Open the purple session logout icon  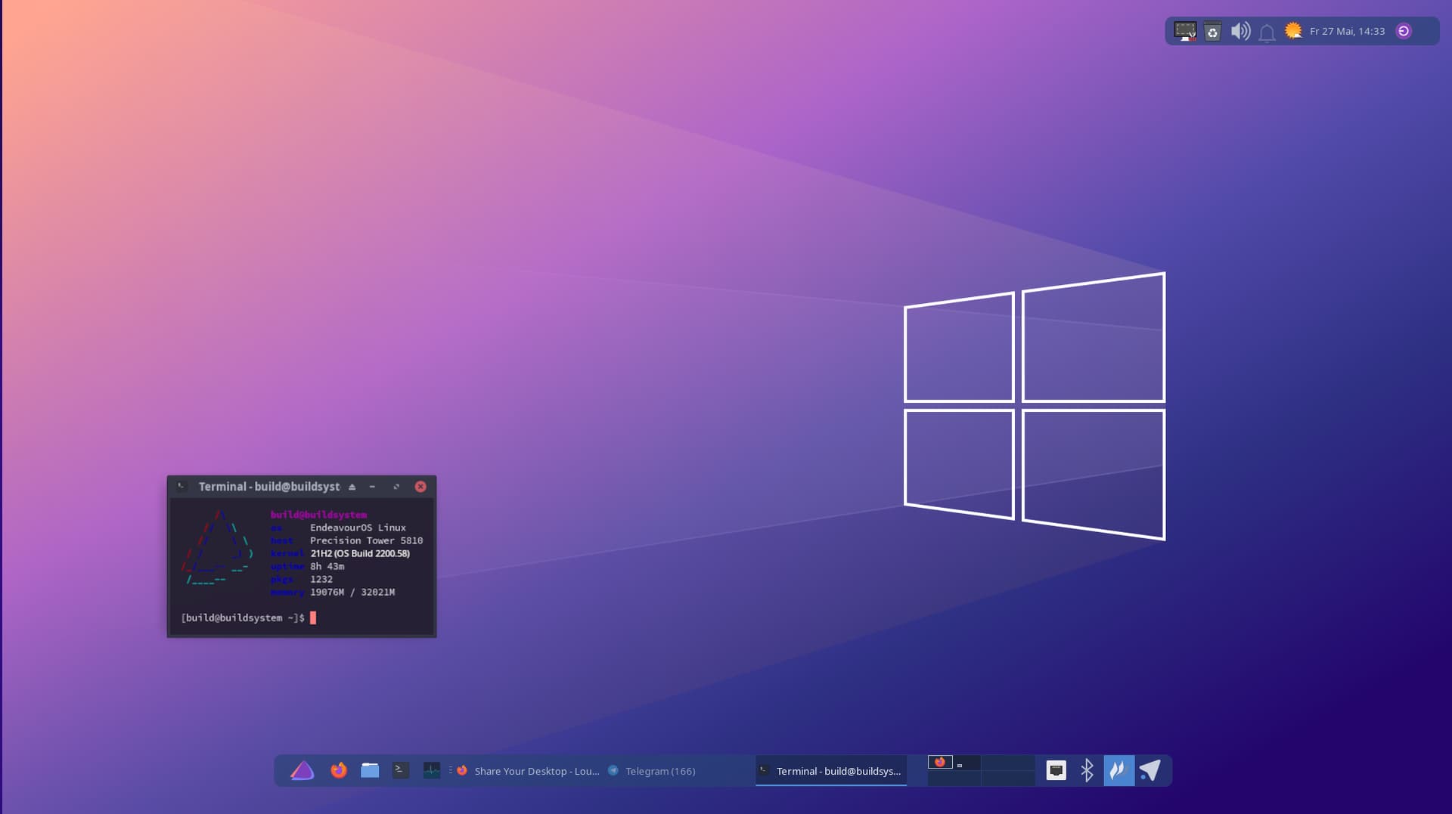pos(1404,31)
